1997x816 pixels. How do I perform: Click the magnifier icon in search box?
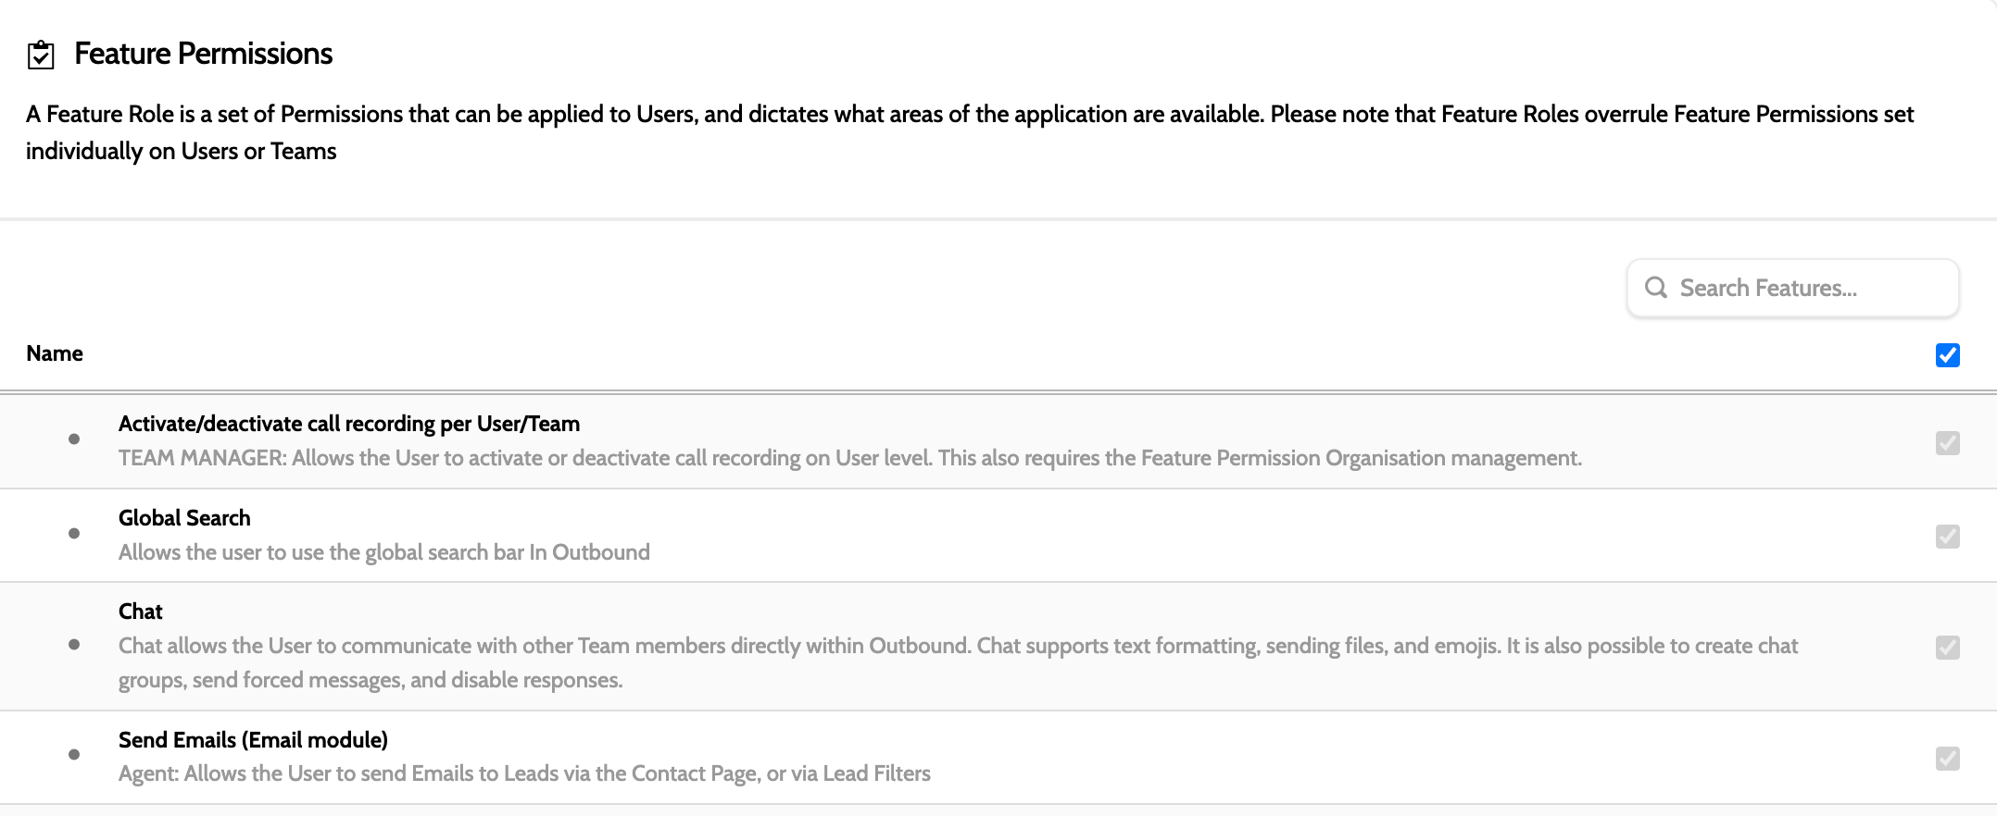pos(1656,288)
